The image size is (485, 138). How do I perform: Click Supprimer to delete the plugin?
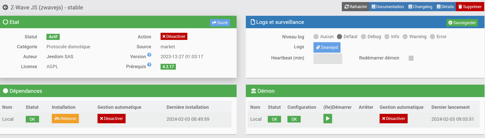470,7
